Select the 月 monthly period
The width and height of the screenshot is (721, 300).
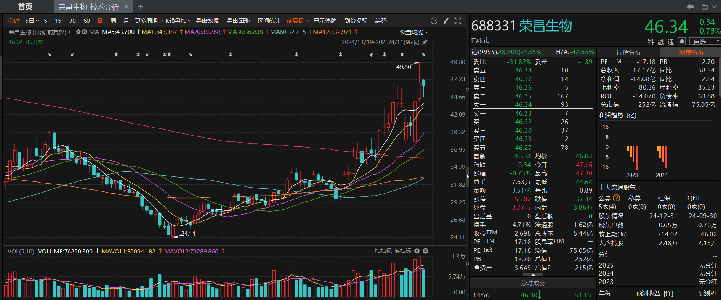click(x=126, y=21)
